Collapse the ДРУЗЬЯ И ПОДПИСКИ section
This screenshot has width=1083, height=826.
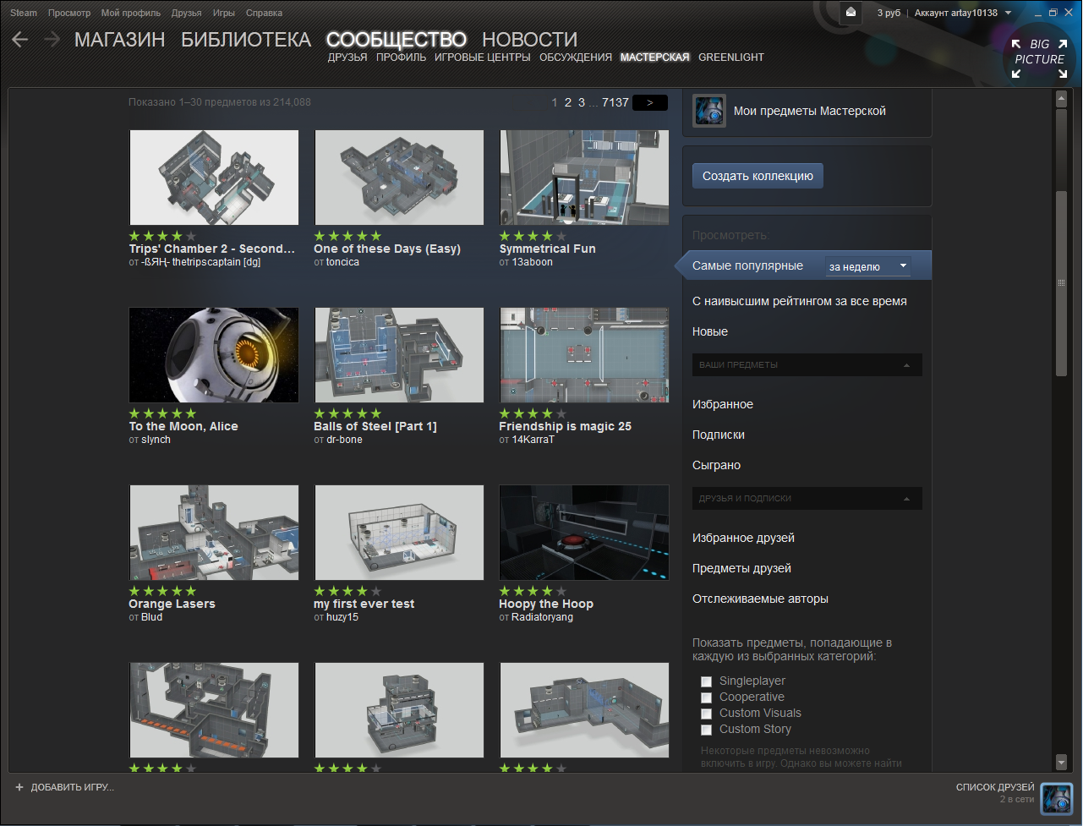pos(807,499)
